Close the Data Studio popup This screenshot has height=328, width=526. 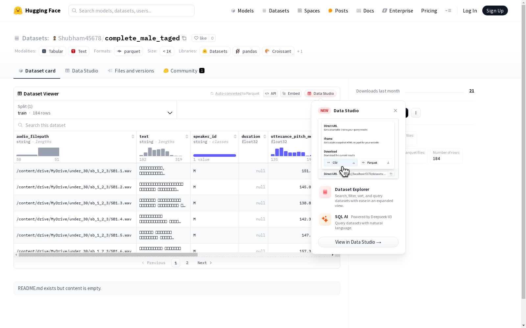(x=395, y=111)
